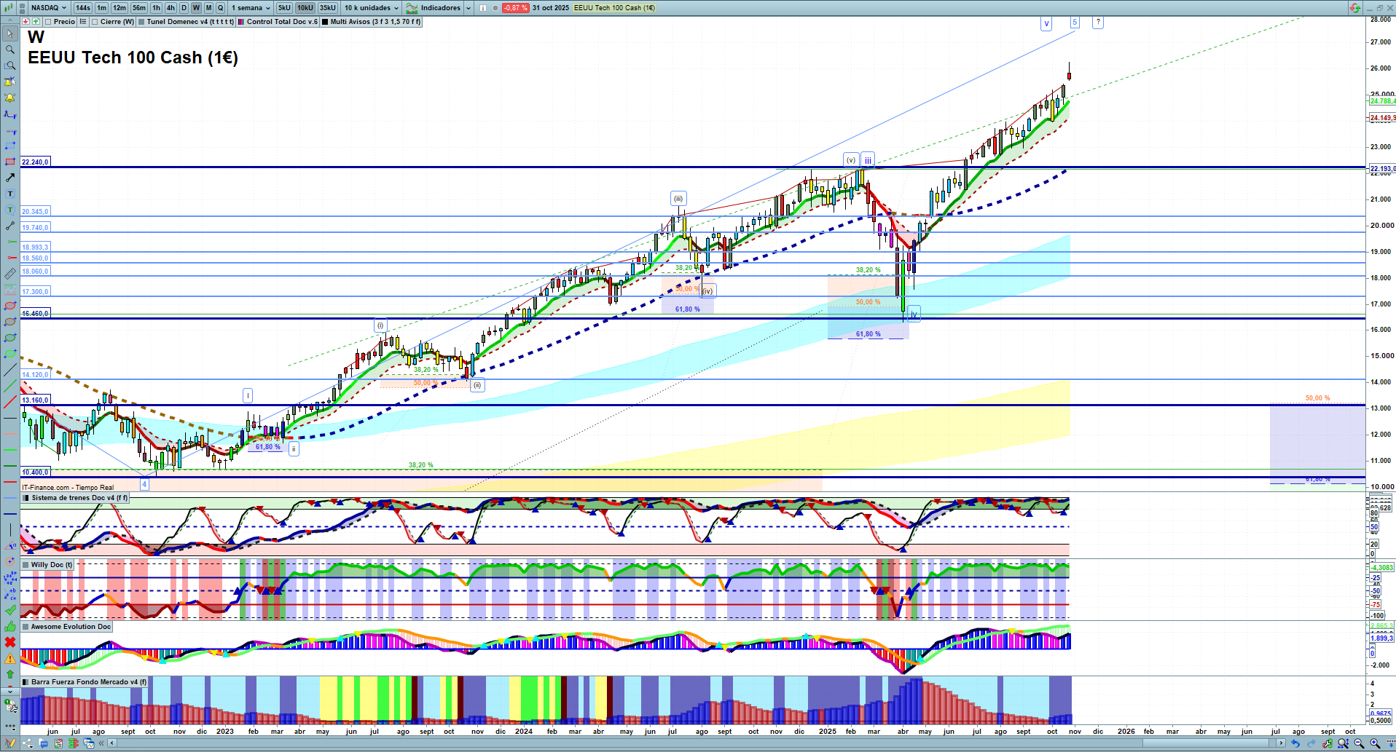Screen dimensions: 1396x752
Task: Select the text box tool
Action: [10, 194]
